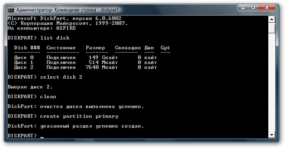
Task: Click the 'Disk ###' column header
Action: 27,48
